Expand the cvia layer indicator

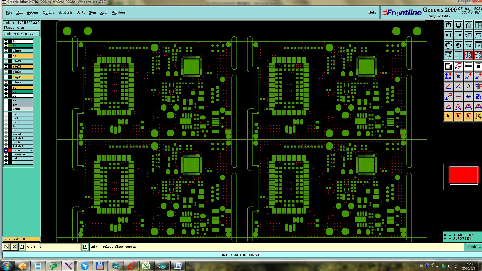pos(32,150)
